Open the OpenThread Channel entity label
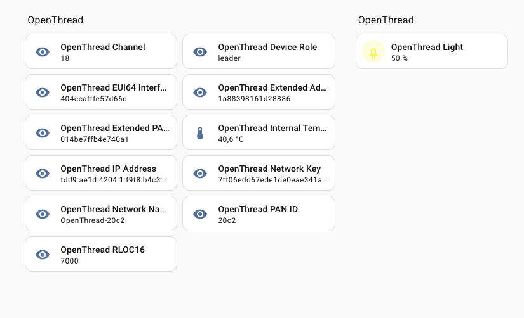 [x=103, y=47]
